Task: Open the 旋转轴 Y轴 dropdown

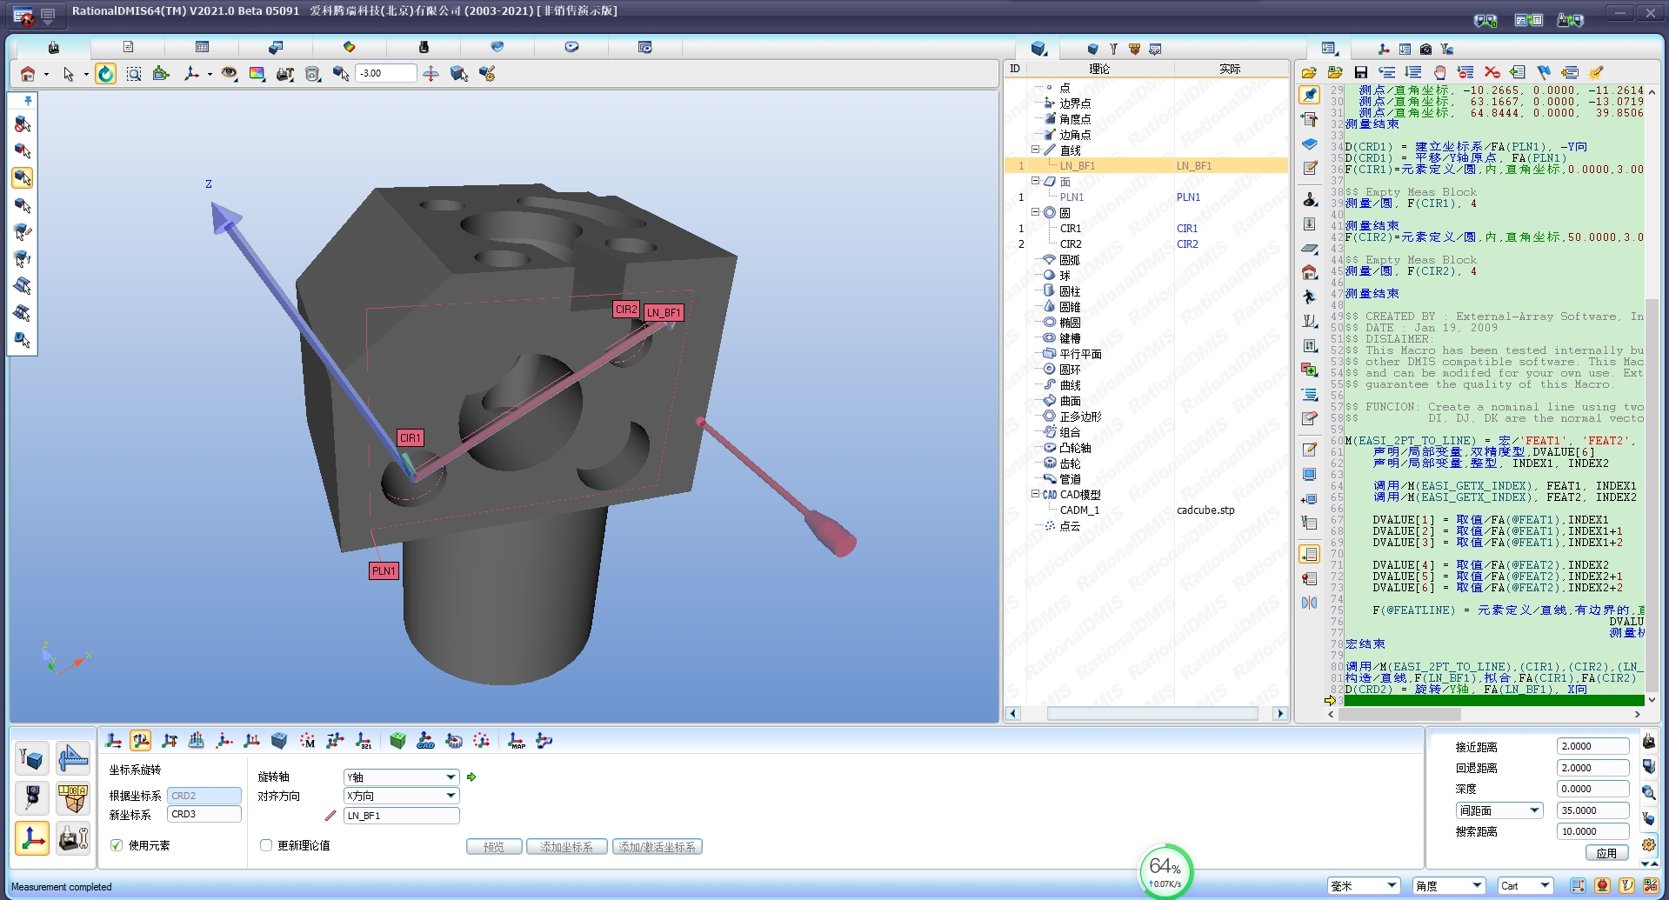Action: 401,777
